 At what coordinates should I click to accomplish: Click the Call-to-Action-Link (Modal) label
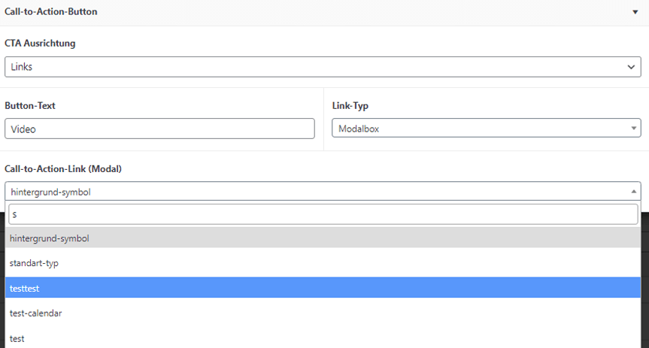pos(63,169)
